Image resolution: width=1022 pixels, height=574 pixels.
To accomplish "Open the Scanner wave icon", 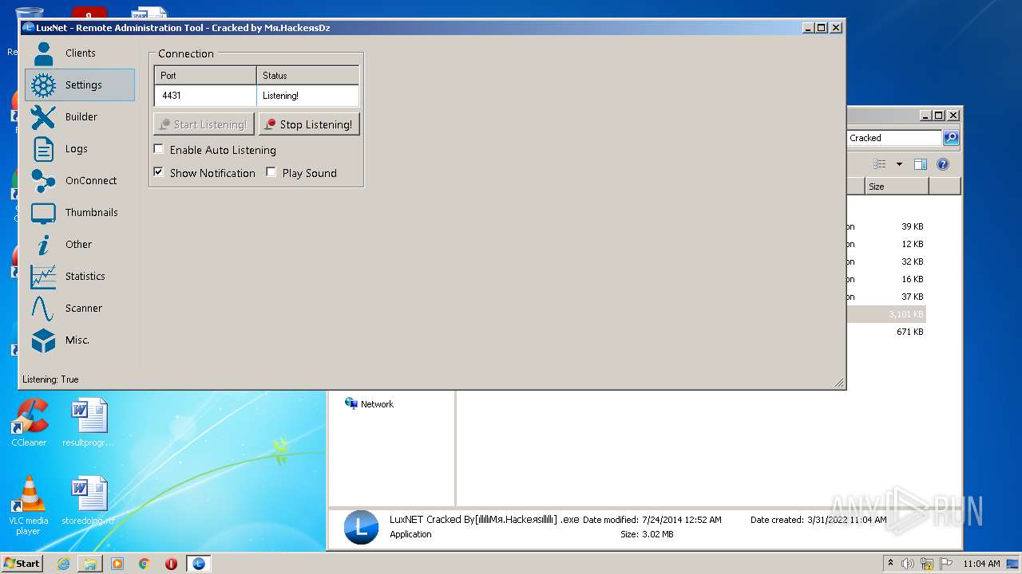I will pyautogui.click(x=43, y=309).
